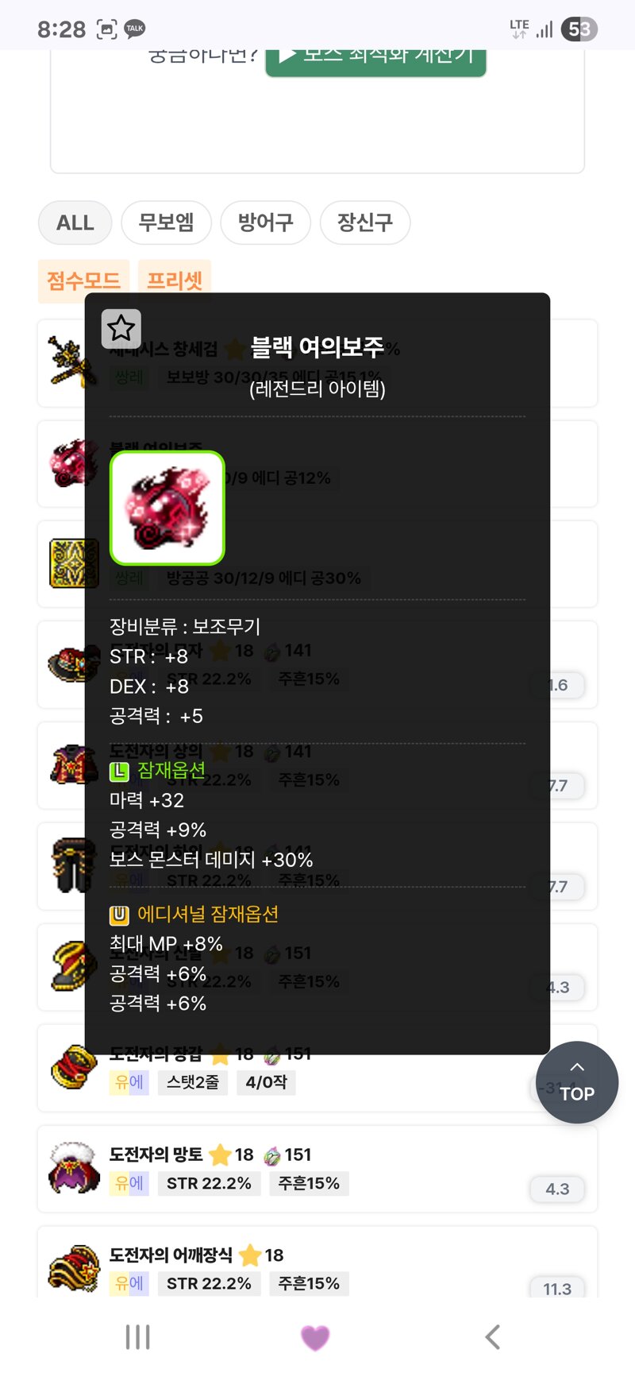
Task: Open the 프리셋 option
Action: pos(175,280)
